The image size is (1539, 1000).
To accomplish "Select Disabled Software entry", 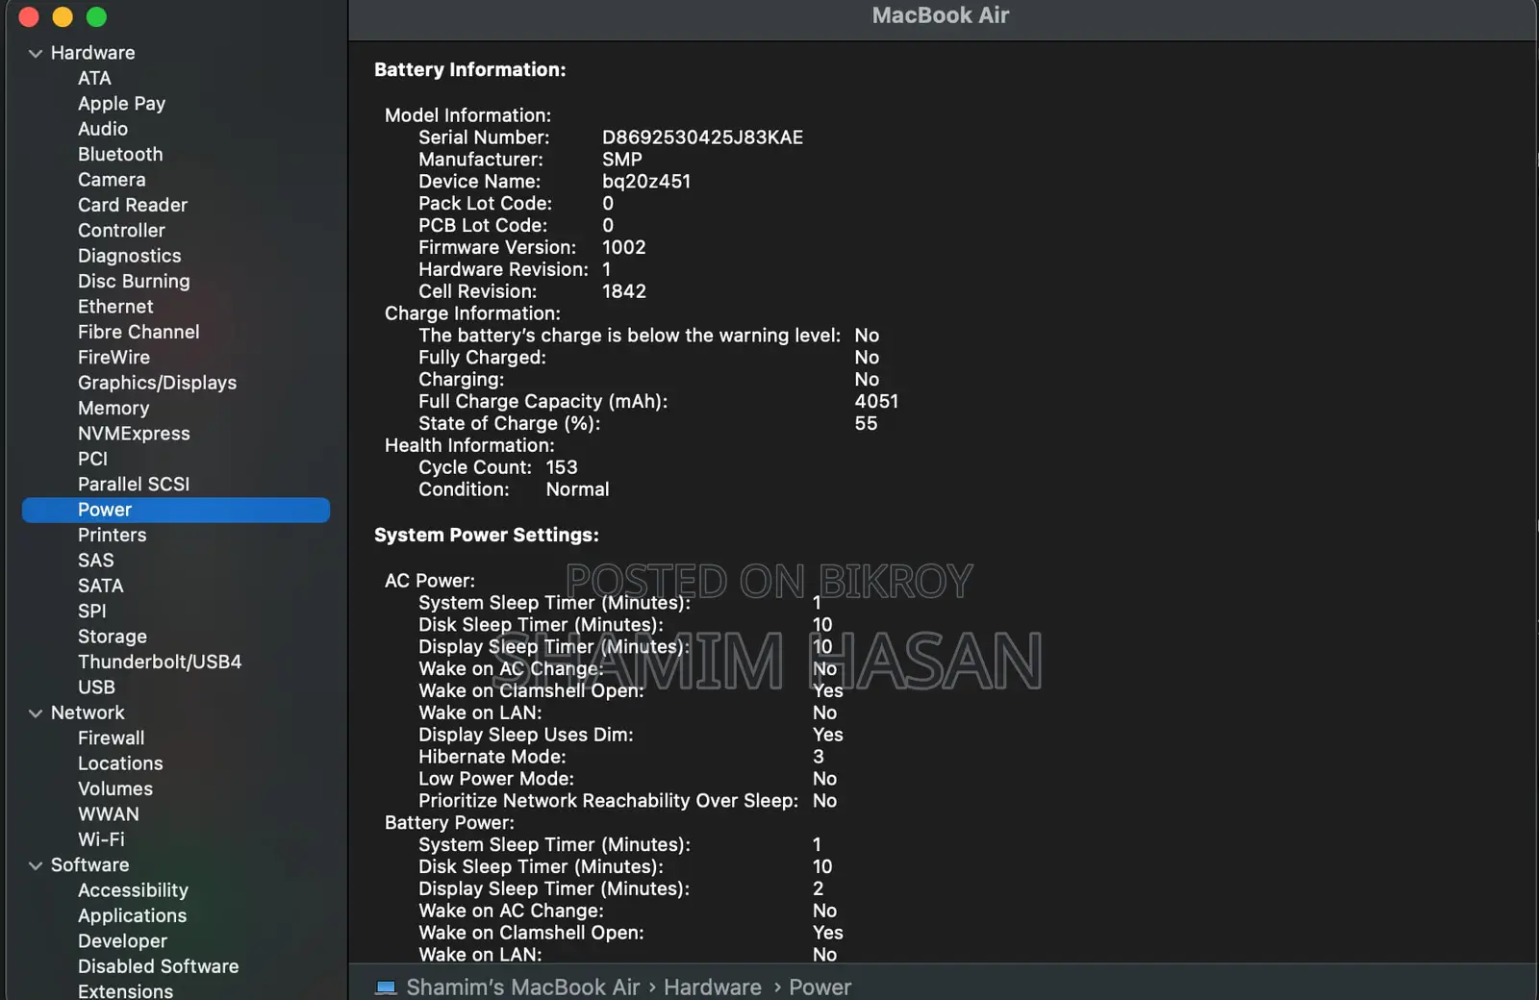I will pos(158,966).
